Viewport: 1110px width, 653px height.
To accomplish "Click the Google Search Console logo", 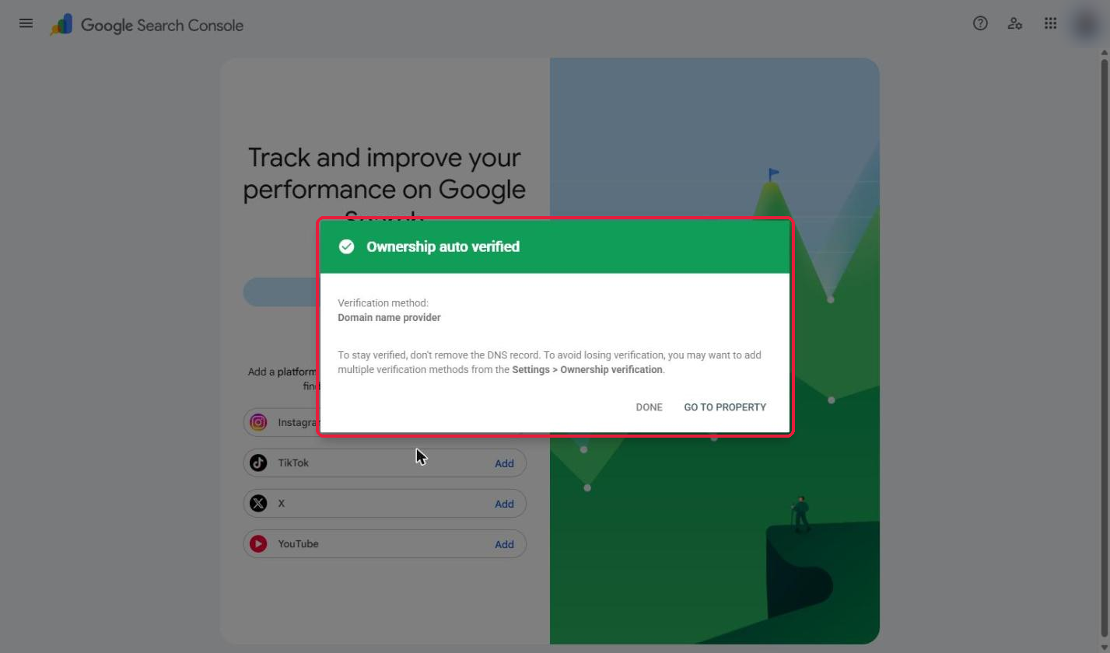I will pos(146,25).
